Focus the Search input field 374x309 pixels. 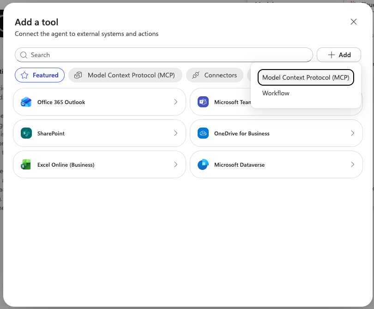(x=163, y=55)
